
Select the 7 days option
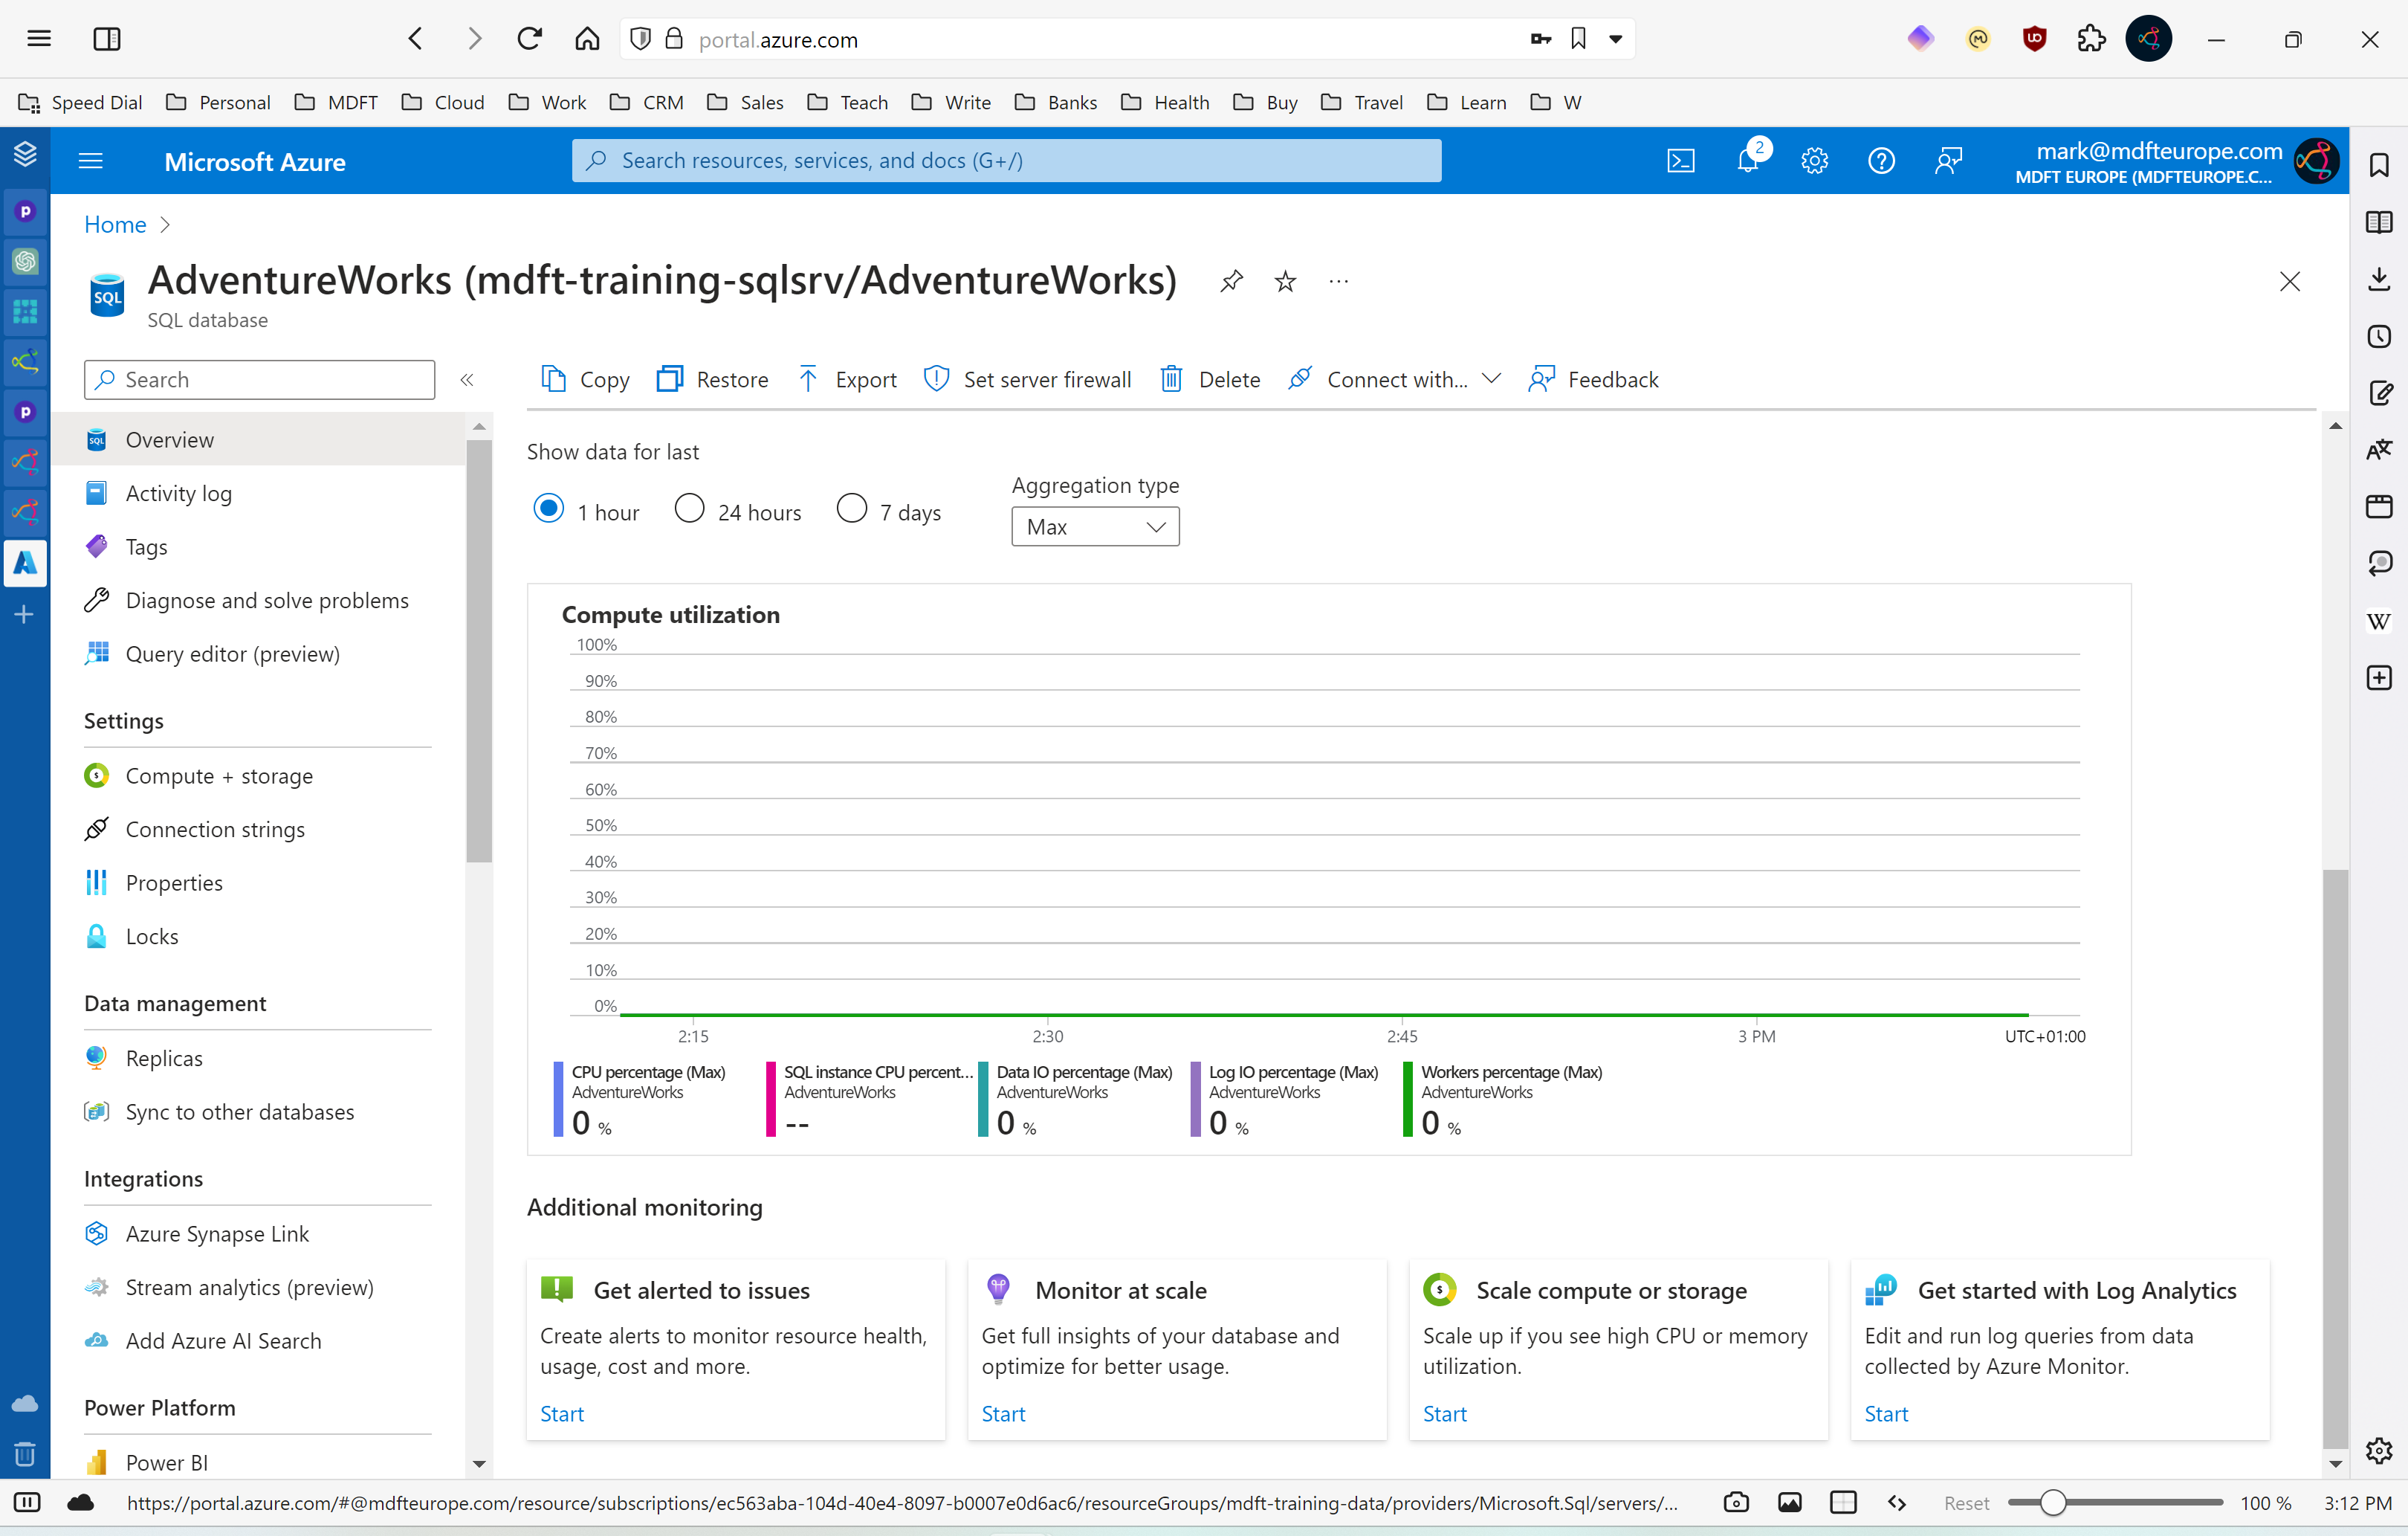pos(851,509)
